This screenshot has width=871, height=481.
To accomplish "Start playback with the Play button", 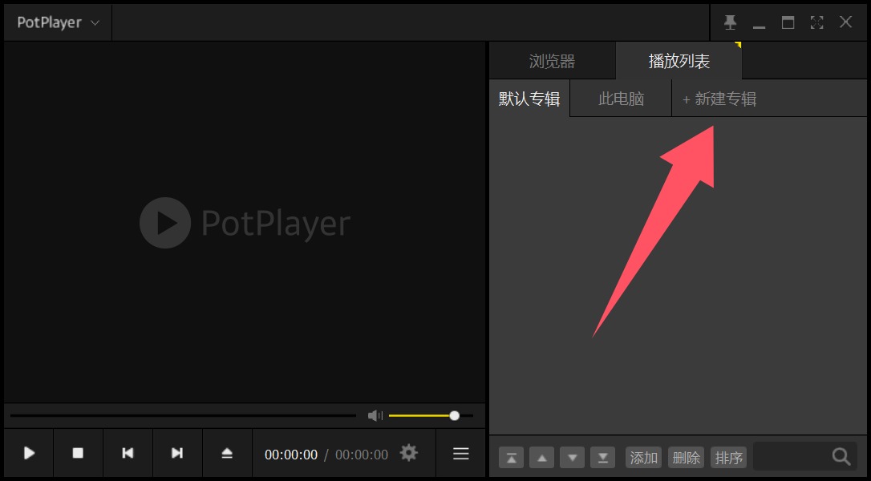I will [29, 453].
